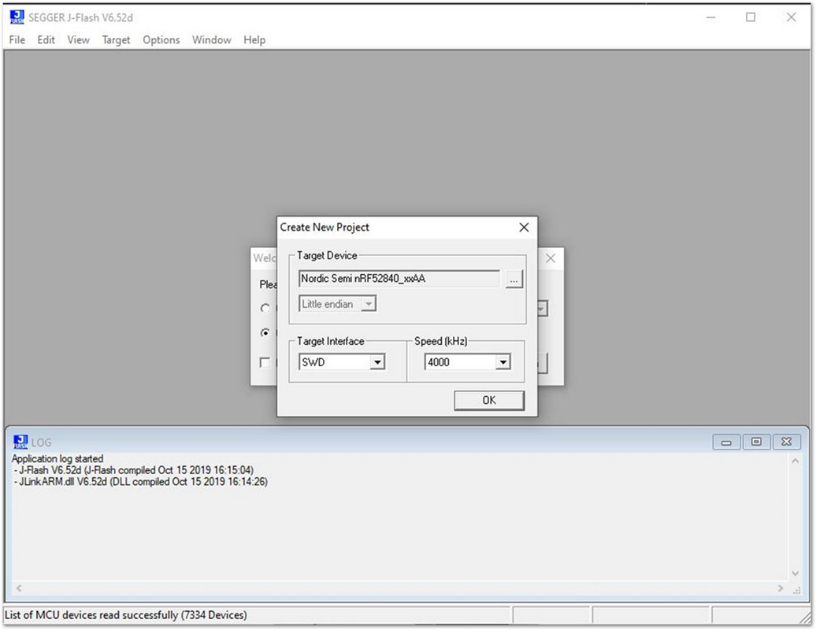Expand the Target Interface SWD dropdown
The image size is (816, 630).
(x=377, y=362)
